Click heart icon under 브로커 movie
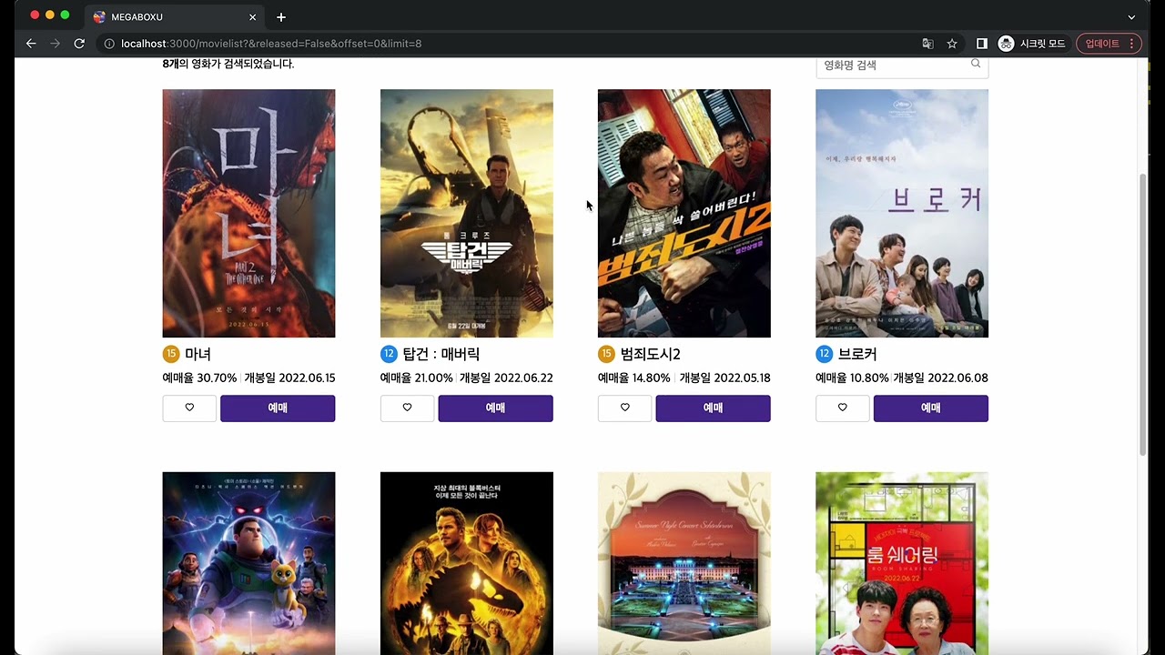 (842, 408)
